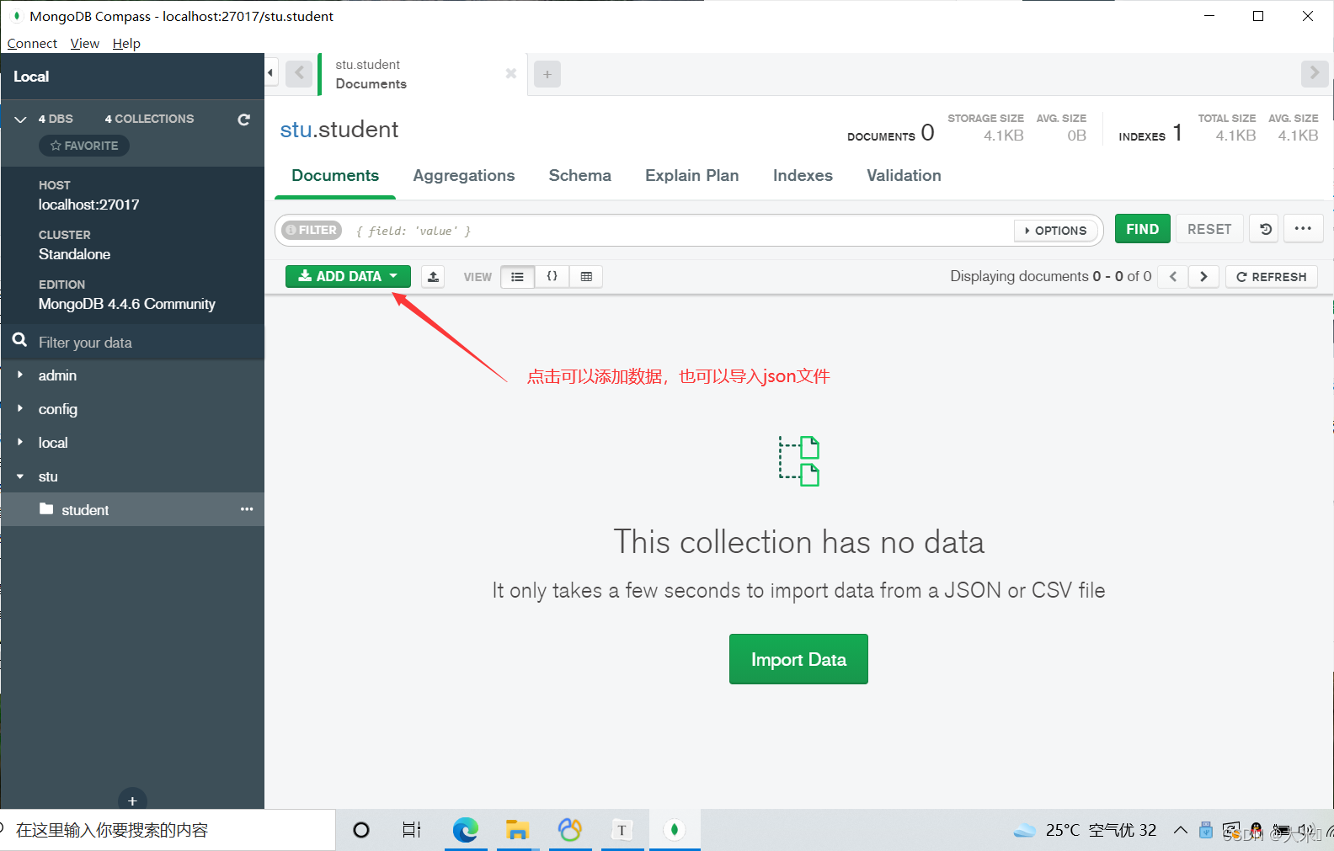
Task: Open the View menu
Action: point(84,43)
